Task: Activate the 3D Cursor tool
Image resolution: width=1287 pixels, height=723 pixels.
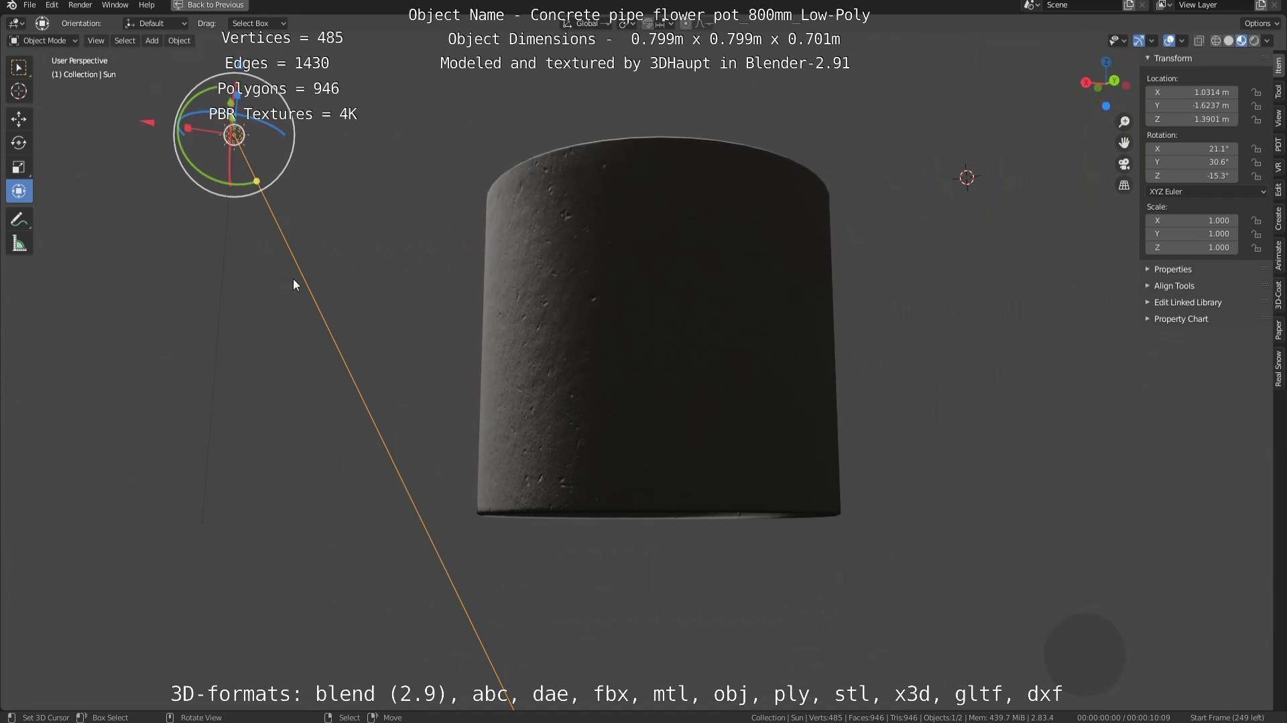Action: coord(19,91)
